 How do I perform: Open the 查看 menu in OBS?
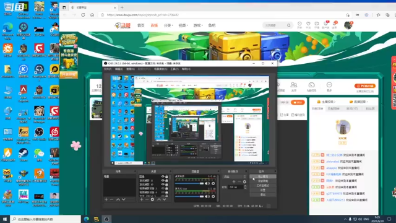pos(131,69)
